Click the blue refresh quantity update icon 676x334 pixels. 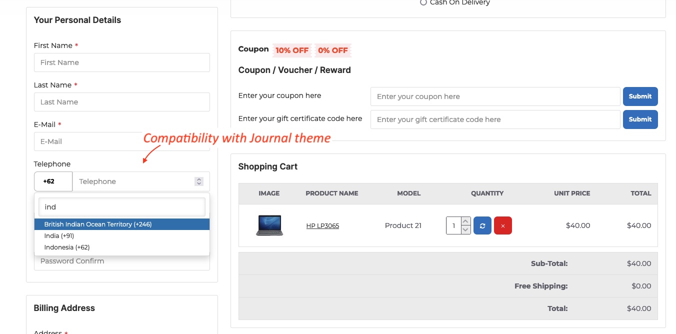[x=482, y=225]
